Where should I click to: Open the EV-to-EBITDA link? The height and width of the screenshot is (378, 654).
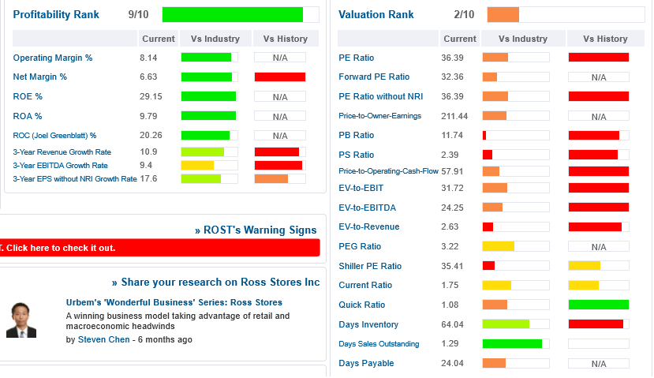click(x=367, y=208)
